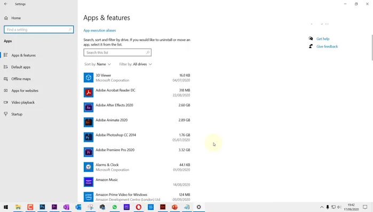The height and width of the screenshot is (212, 373).
Task: Open WhatsApp from the taskbar
Action: coord(114,207)
